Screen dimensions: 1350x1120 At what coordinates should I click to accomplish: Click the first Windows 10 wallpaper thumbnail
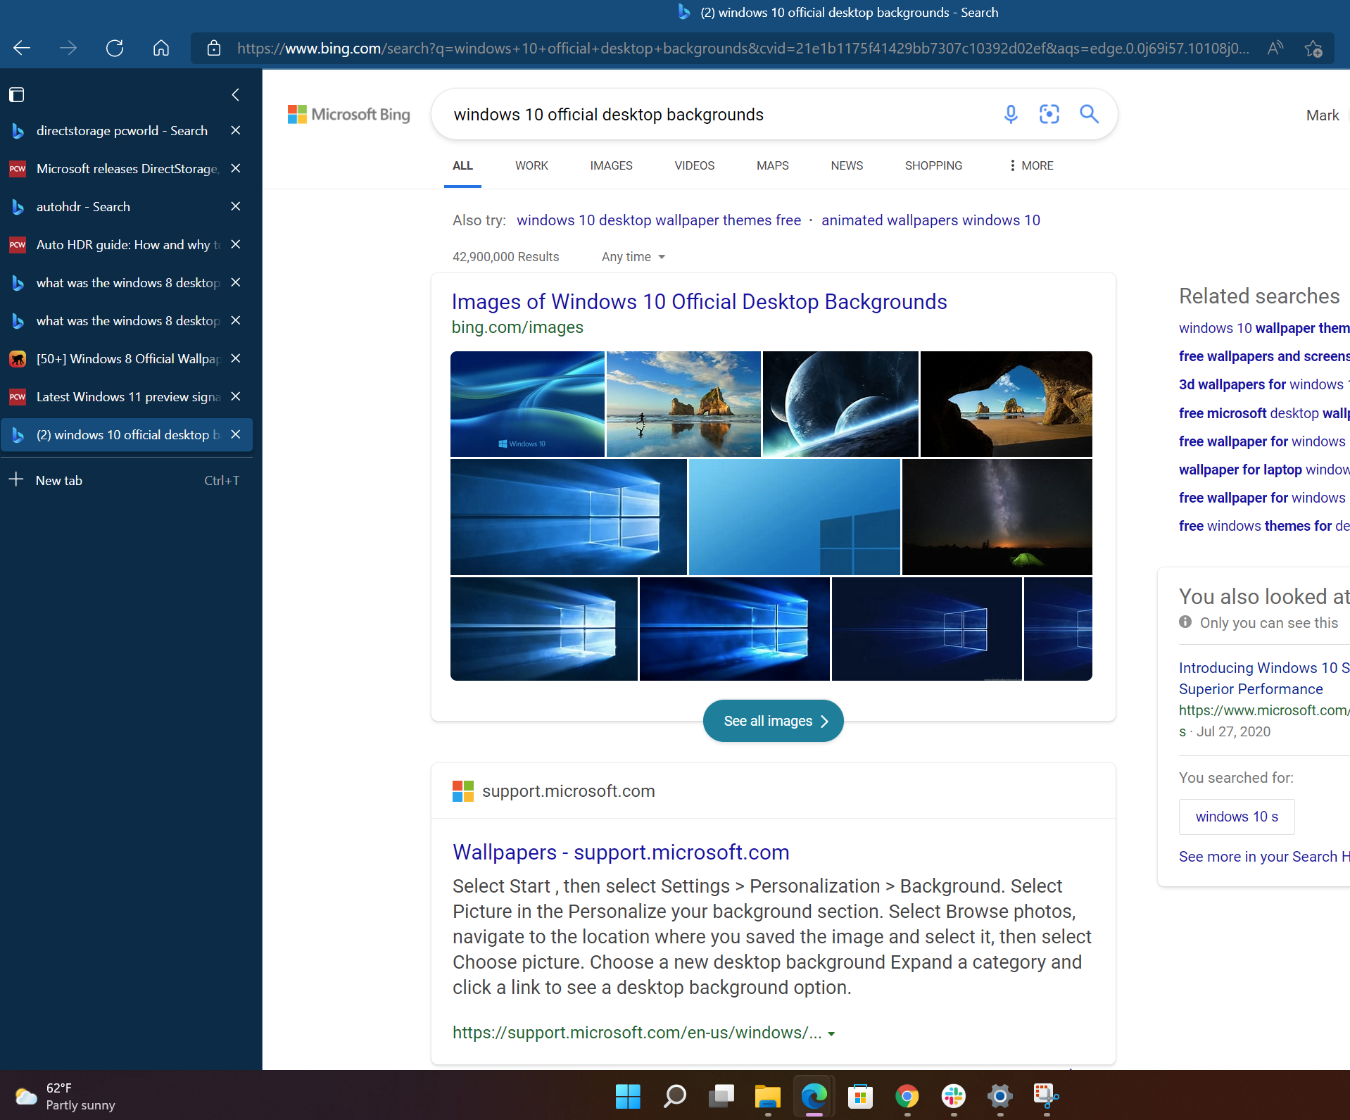point(527,403)
